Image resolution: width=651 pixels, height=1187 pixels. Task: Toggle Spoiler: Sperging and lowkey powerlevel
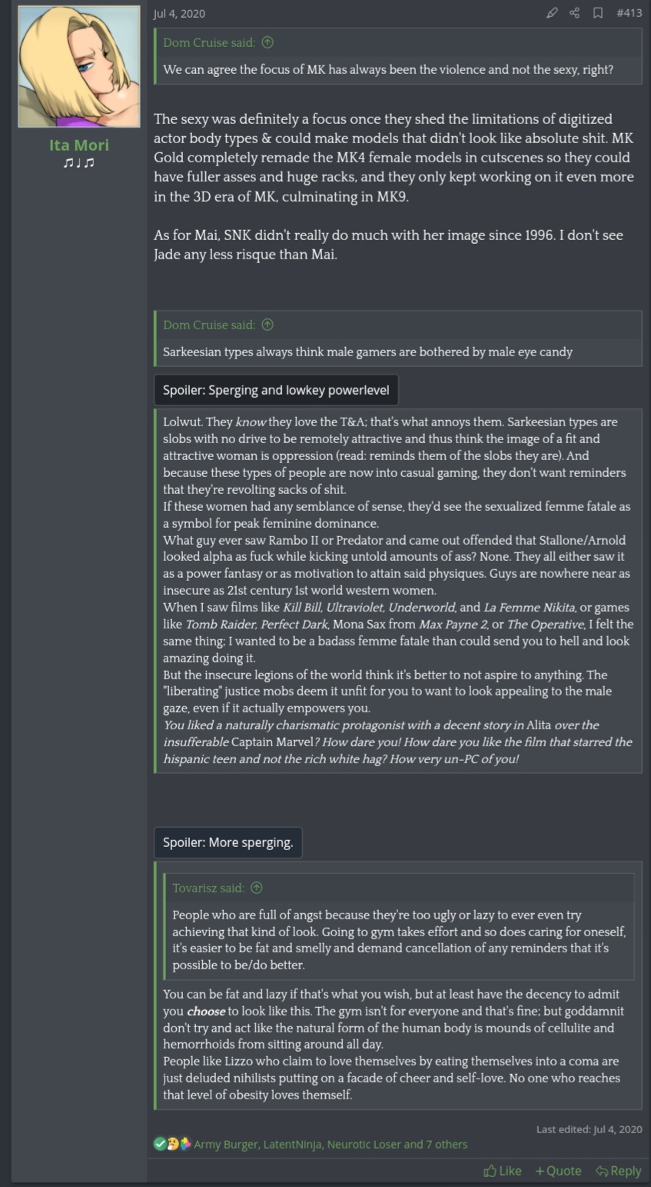276,390
